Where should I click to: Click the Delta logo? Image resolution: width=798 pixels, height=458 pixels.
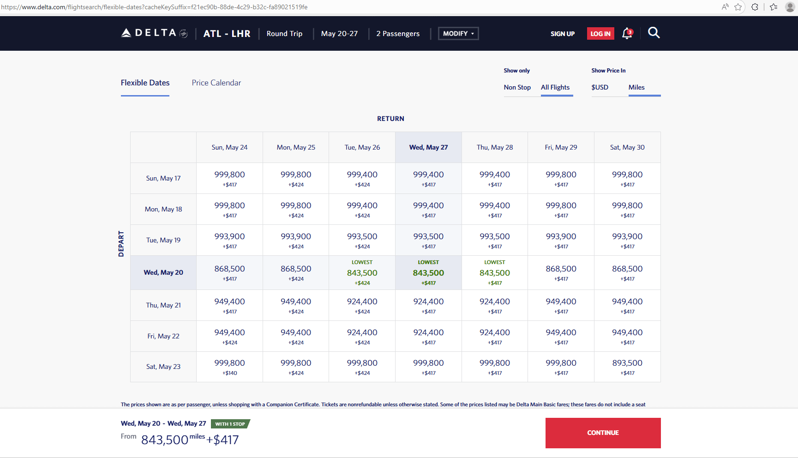point(154,33)
